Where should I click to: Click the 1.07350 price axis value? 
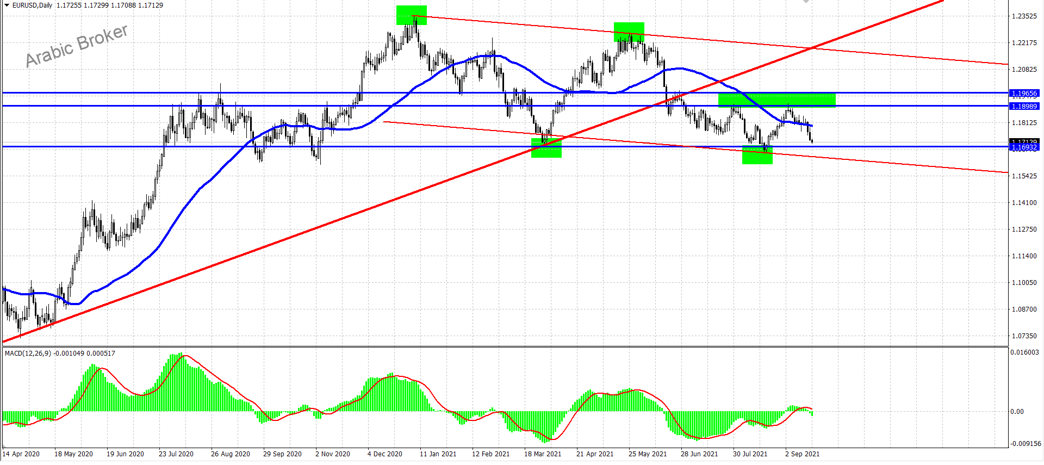point(1024,336)
